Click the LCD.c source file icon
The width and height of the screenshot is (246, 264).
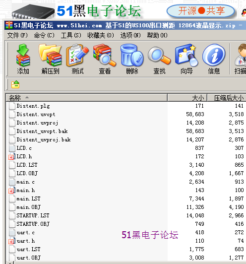[x=12, y=148]
